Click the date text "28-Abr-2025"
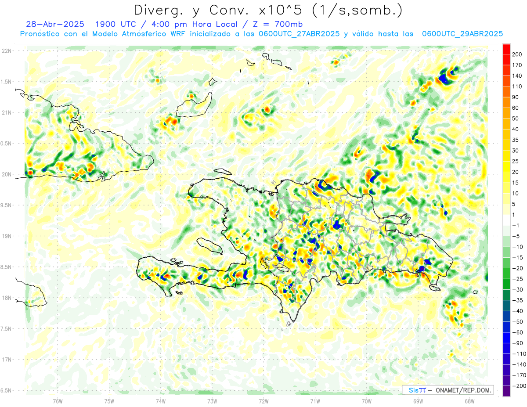This screenshot has width=527, height=407. point(55,24)
